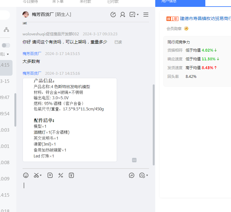Image resolution: width=231 pixels, height=212 pixels.
Task: Click the chat area vertical scrollbar
Action: tap(153, 125)
